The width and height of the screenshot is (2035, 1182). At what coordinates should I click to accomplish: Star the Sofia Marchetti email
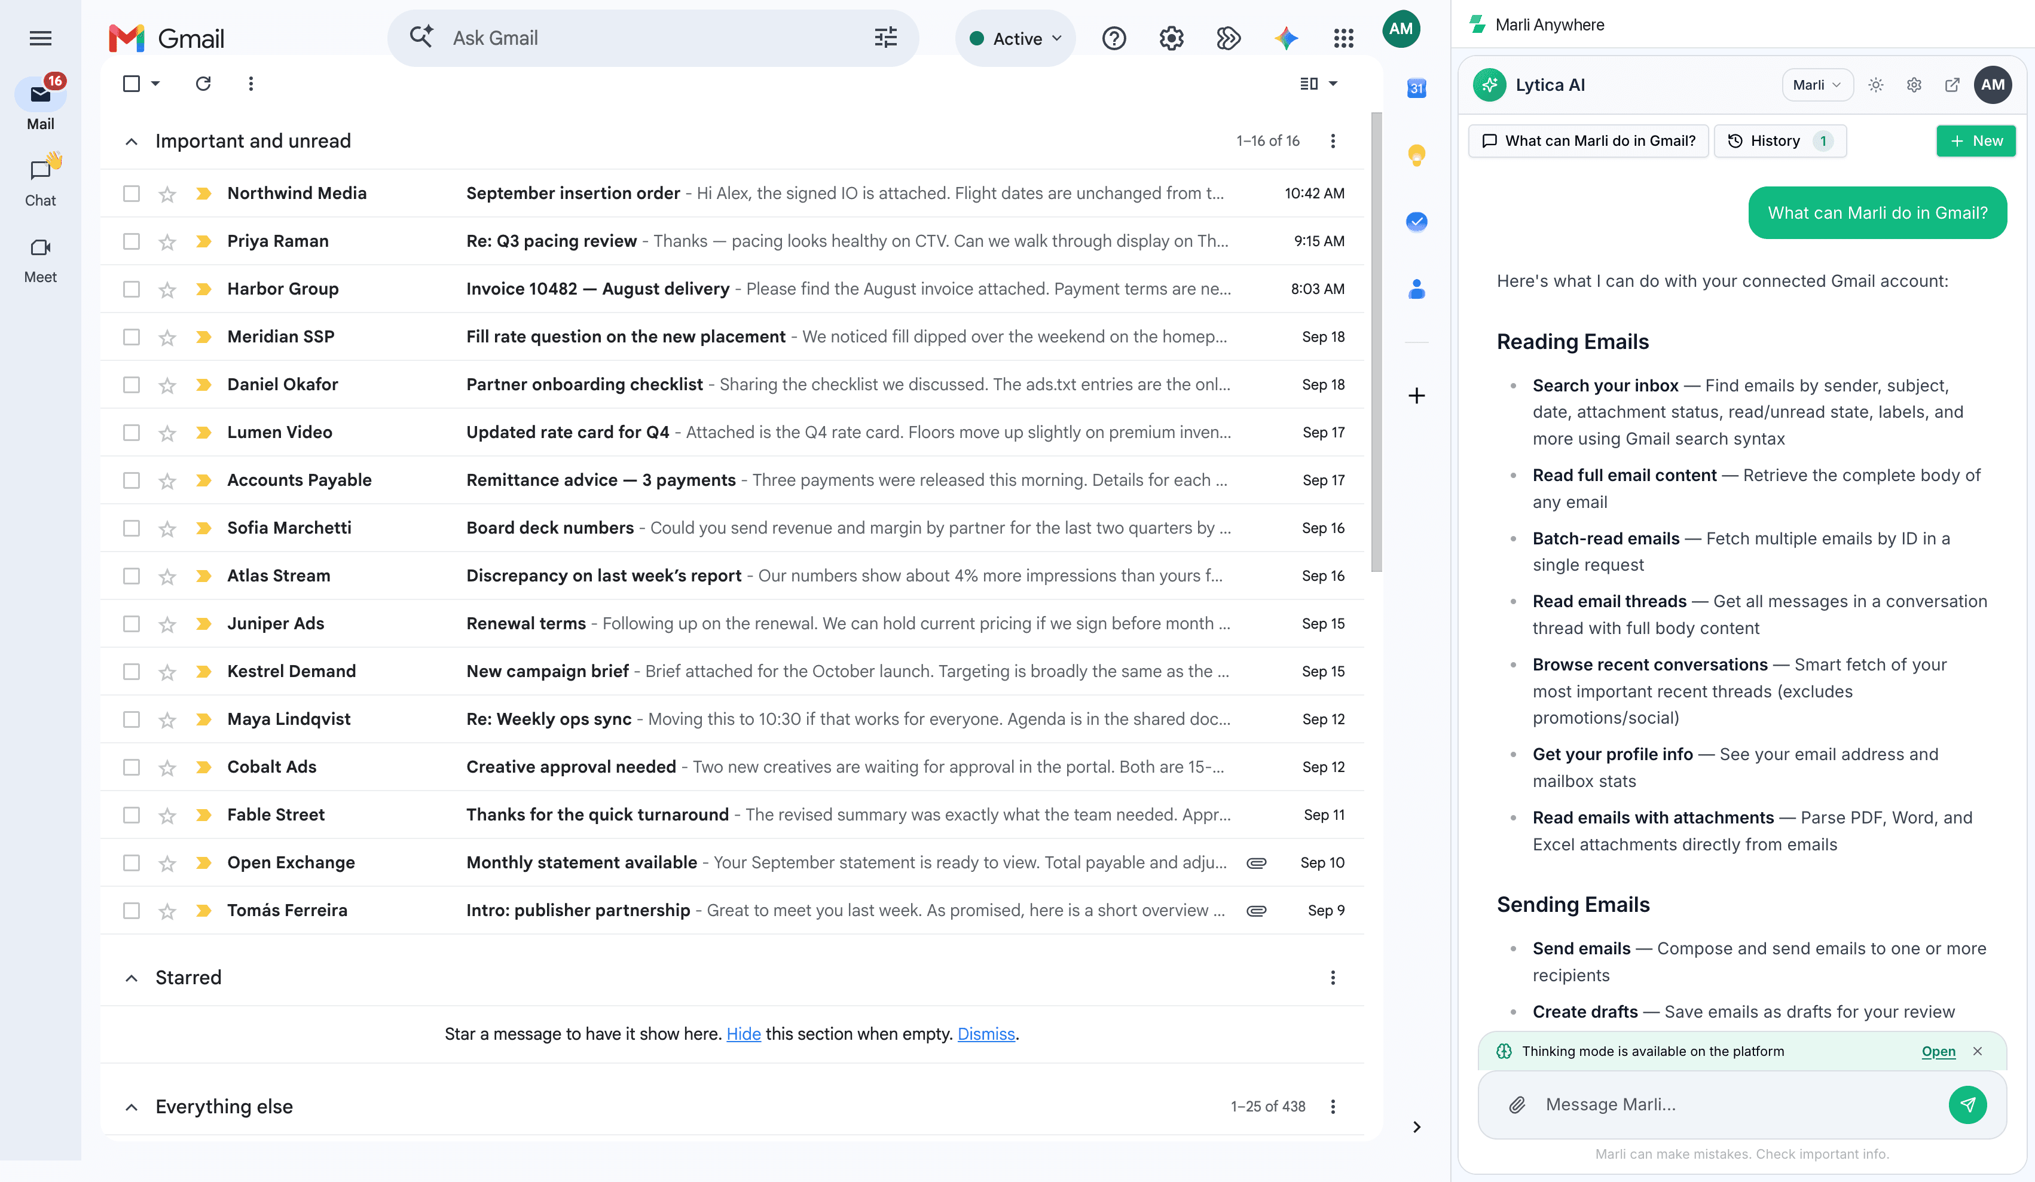point(167,528)
